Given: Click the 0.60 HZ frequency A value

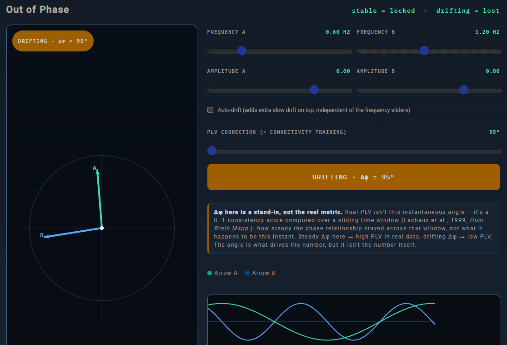Looking at the screenshot, I should [337, 32].
